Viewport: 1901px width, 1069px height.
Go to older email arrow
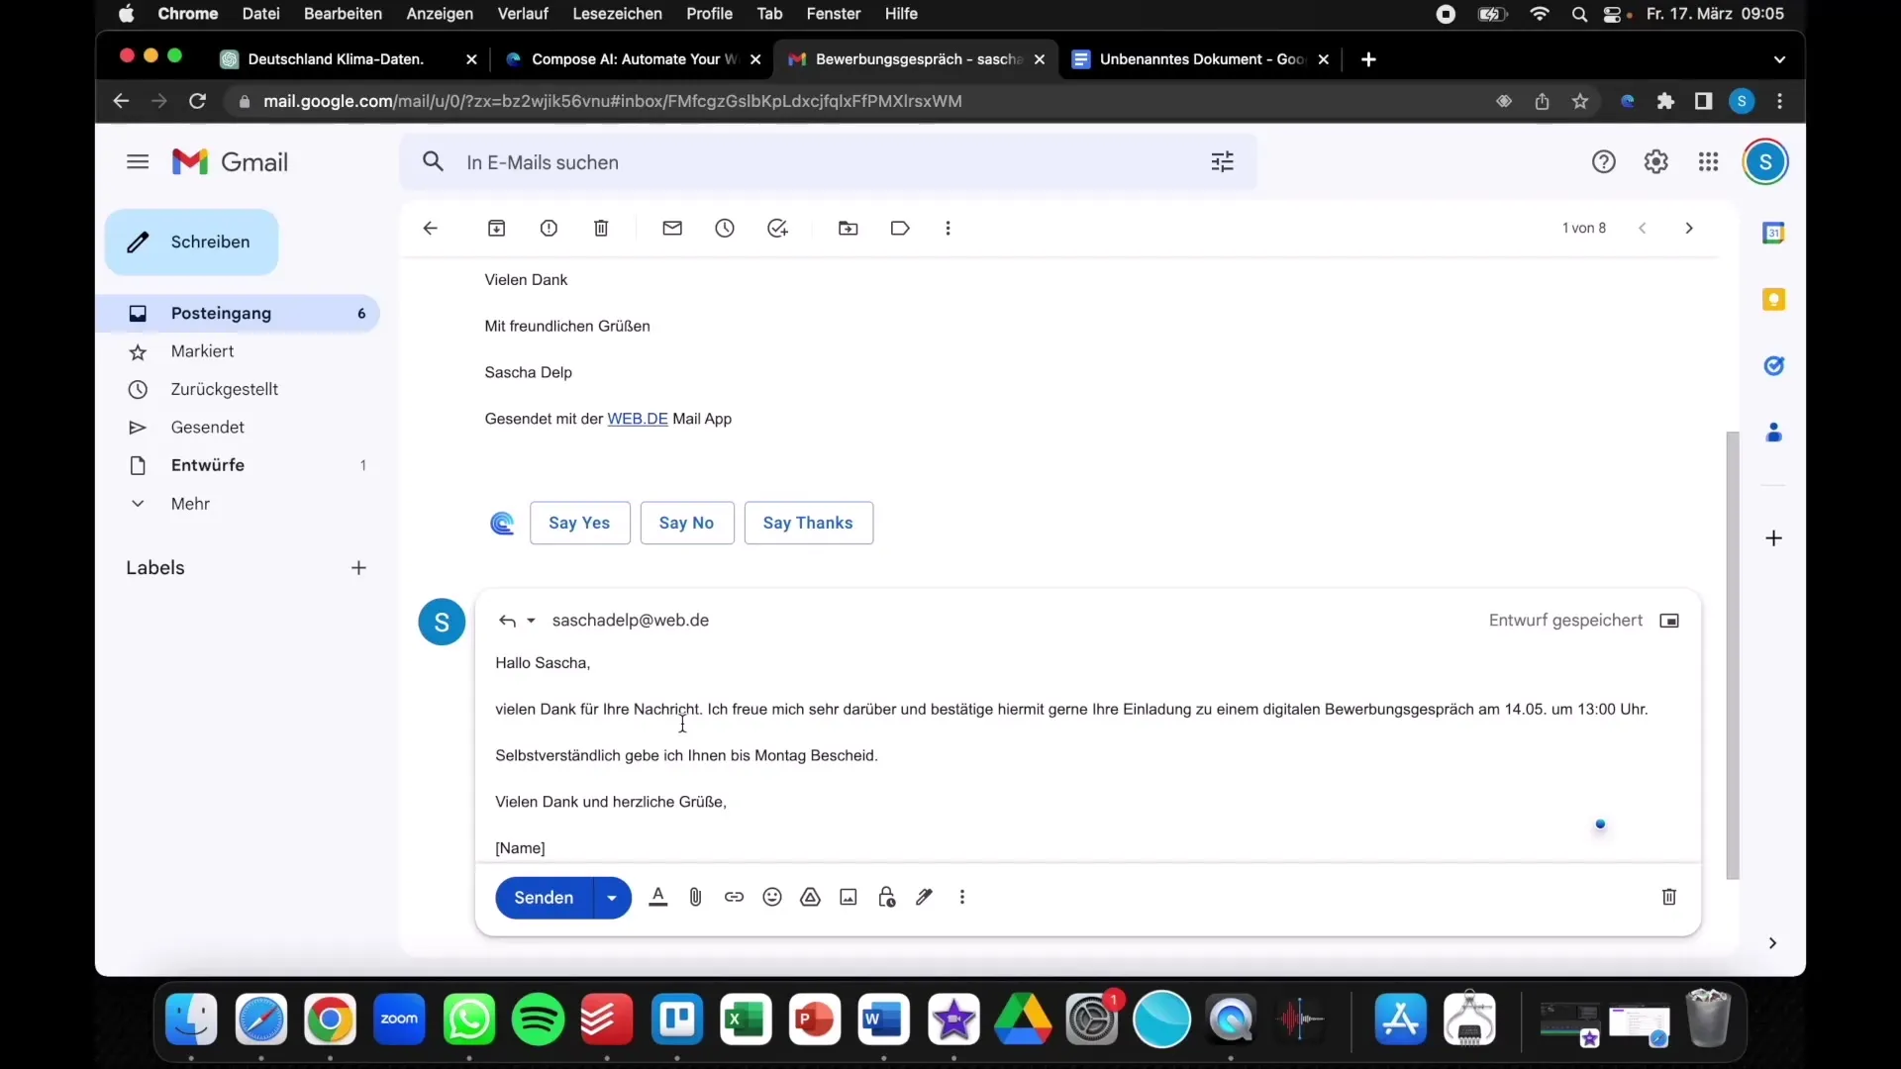tap(1689, 229)
